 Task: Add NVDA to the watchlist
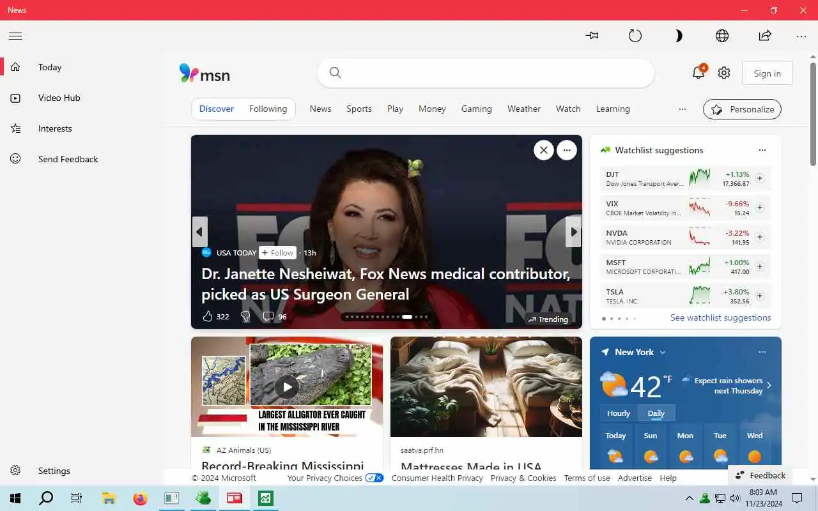(x=760, y=237)
